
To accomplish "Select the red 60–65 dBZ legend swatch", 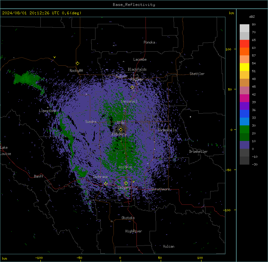I will 244,44.
